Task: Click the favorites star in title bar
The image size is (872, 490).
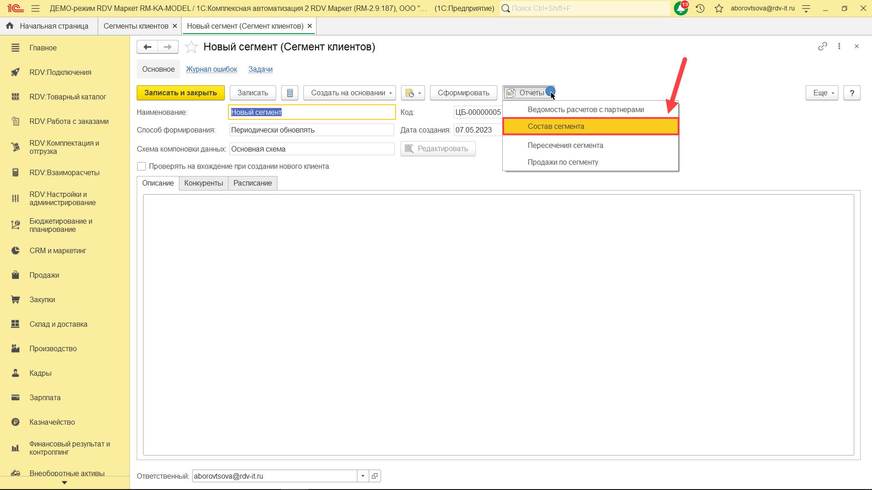Action: point(718,8)
